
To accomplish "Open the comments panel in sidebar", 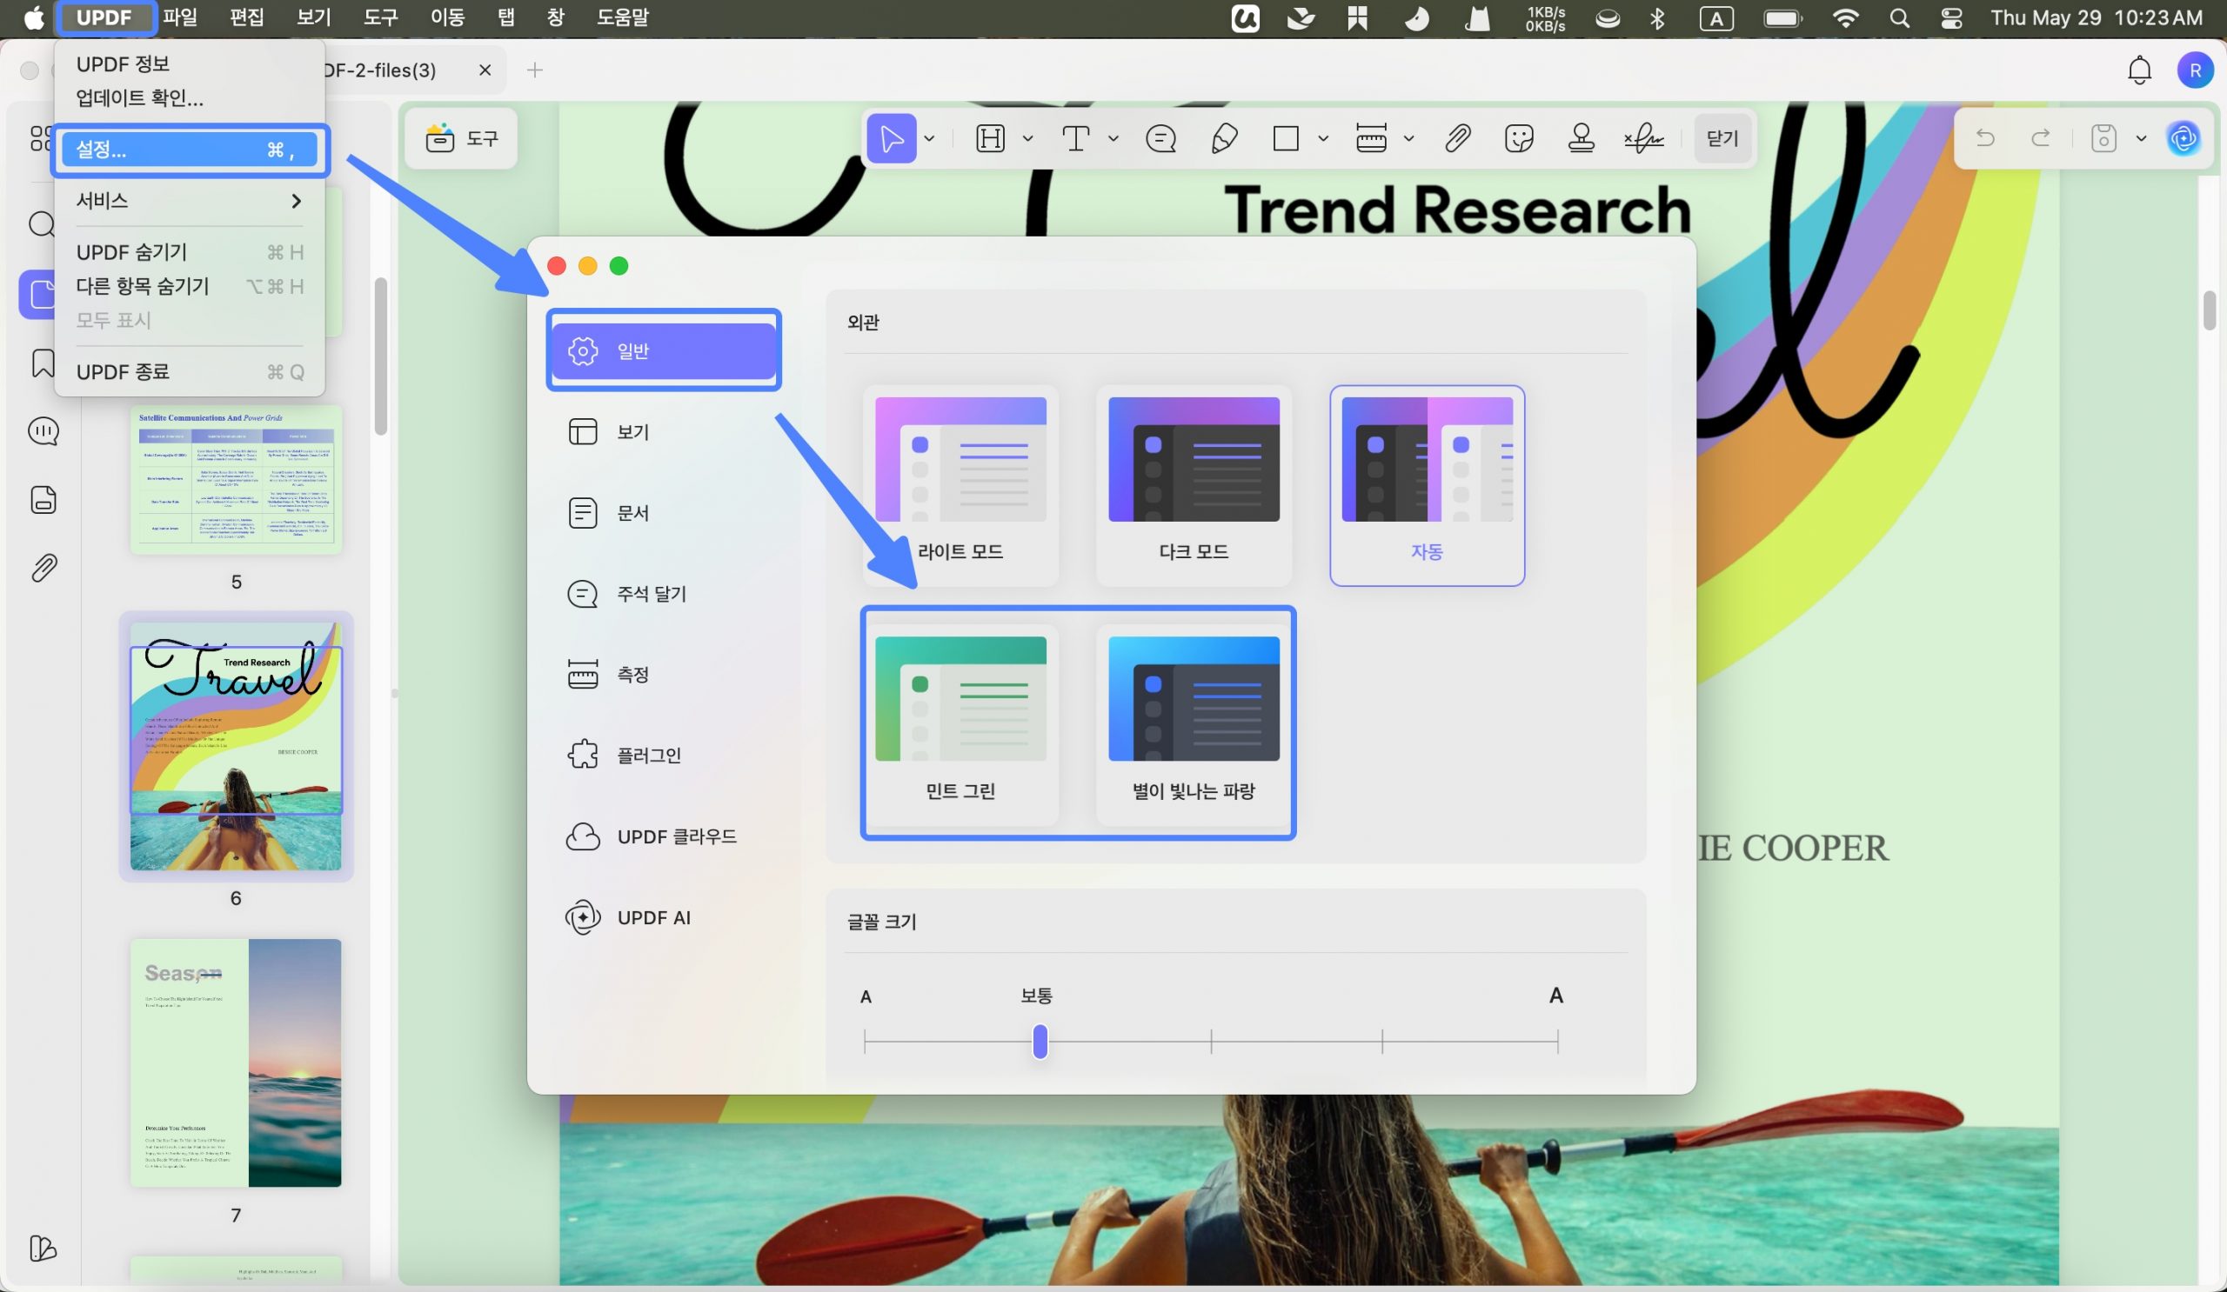I will (43, 432).
